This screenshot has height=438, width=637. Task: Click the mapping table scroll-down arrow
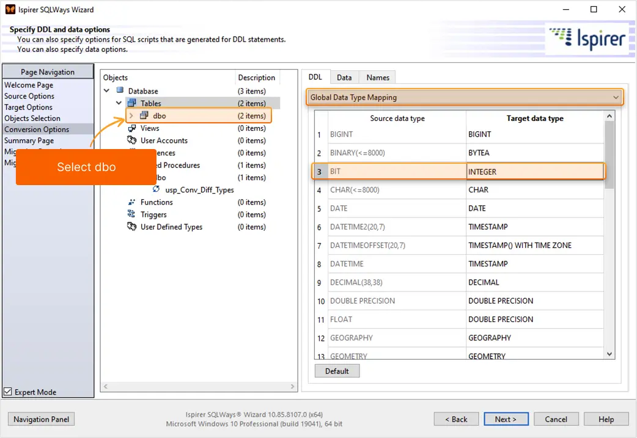[x=609, y=354]
